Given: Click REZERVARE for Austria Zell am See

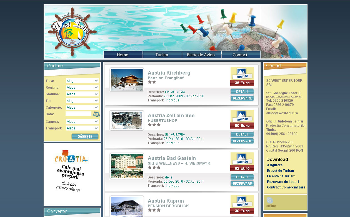Looking at the screenshot, I should [x=242, y=141].
